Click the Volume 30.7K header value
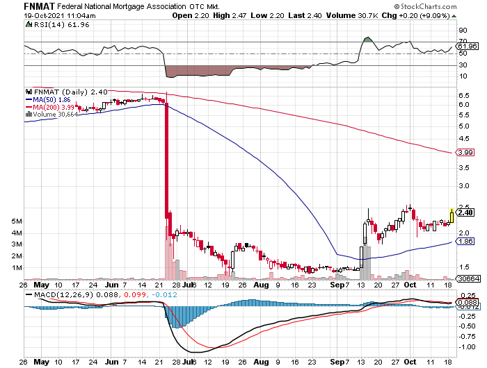487x368 pixels. click(351, 15)
